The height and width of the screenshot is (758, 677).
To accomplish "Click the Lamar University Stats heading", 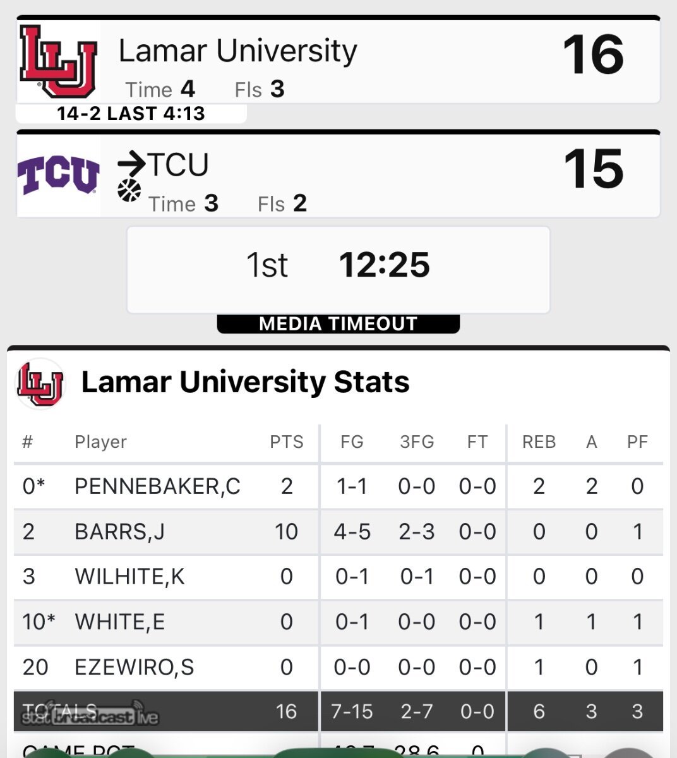I will [245, 382].
